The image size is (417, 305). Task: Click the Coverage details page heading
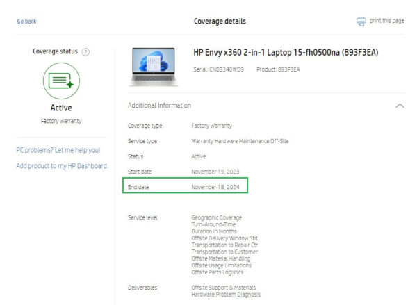220,22
